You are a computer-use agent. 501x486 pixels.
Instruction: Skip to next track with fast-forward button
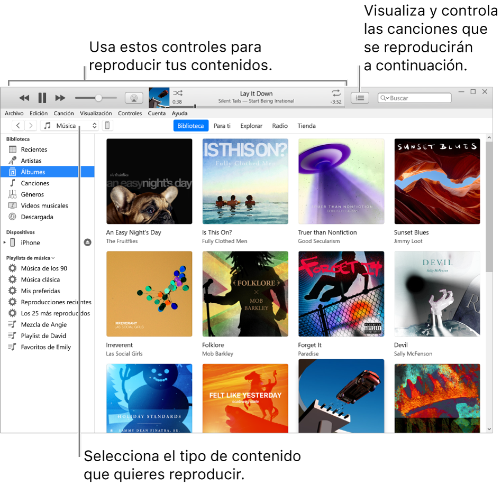point(60,98)
